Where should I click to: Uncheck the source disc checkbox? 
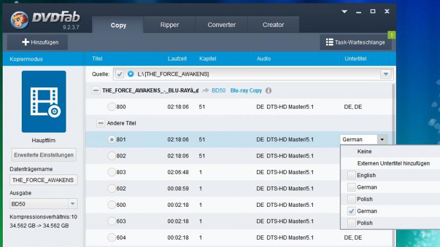[x=119, y=74]
